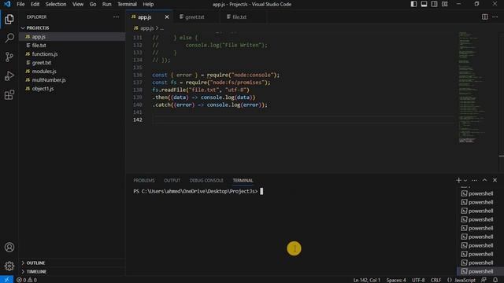This screenshot has width=504, height=283.
Task: Place cursor on empty line 142
Action: pos(302,119)
